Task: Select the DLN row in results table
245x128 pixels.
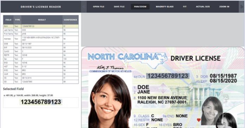Action: pos(41,26)
